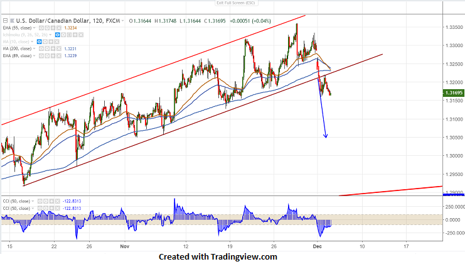
Task: Click the plus icon of MA (10, close)
Action: [x=51, y=42]
